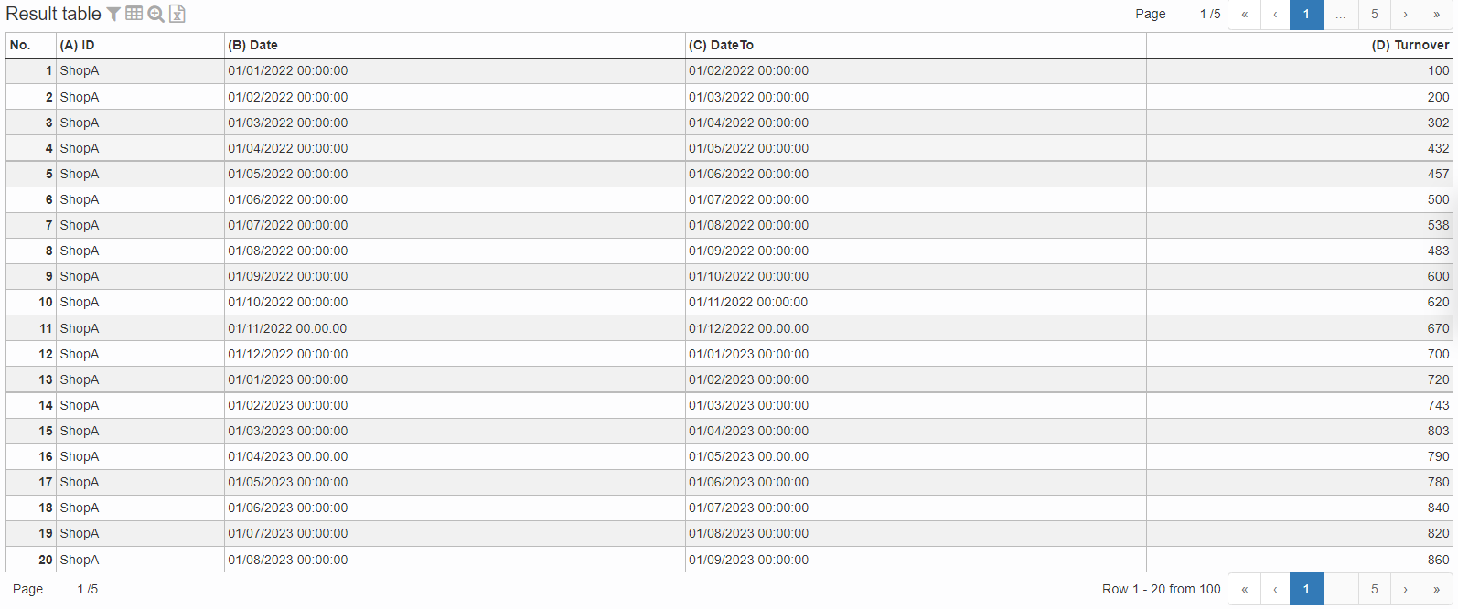Click the ShopA ID cell in row 1
1458x609 pixels.
pyautogui.click(x=140, y=71)
